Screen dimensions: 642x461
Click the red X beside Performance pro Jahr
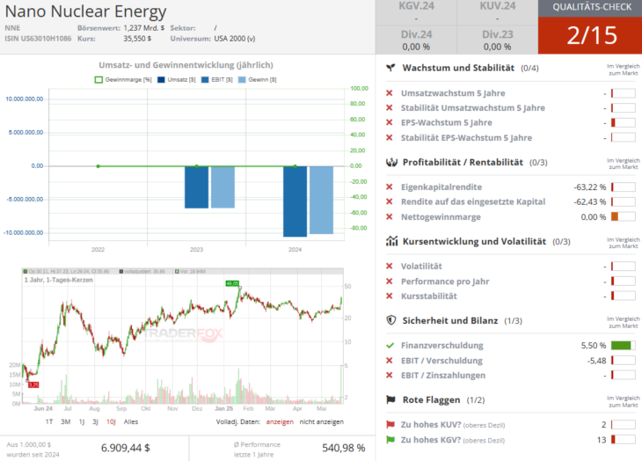click(x=390, y=282)
